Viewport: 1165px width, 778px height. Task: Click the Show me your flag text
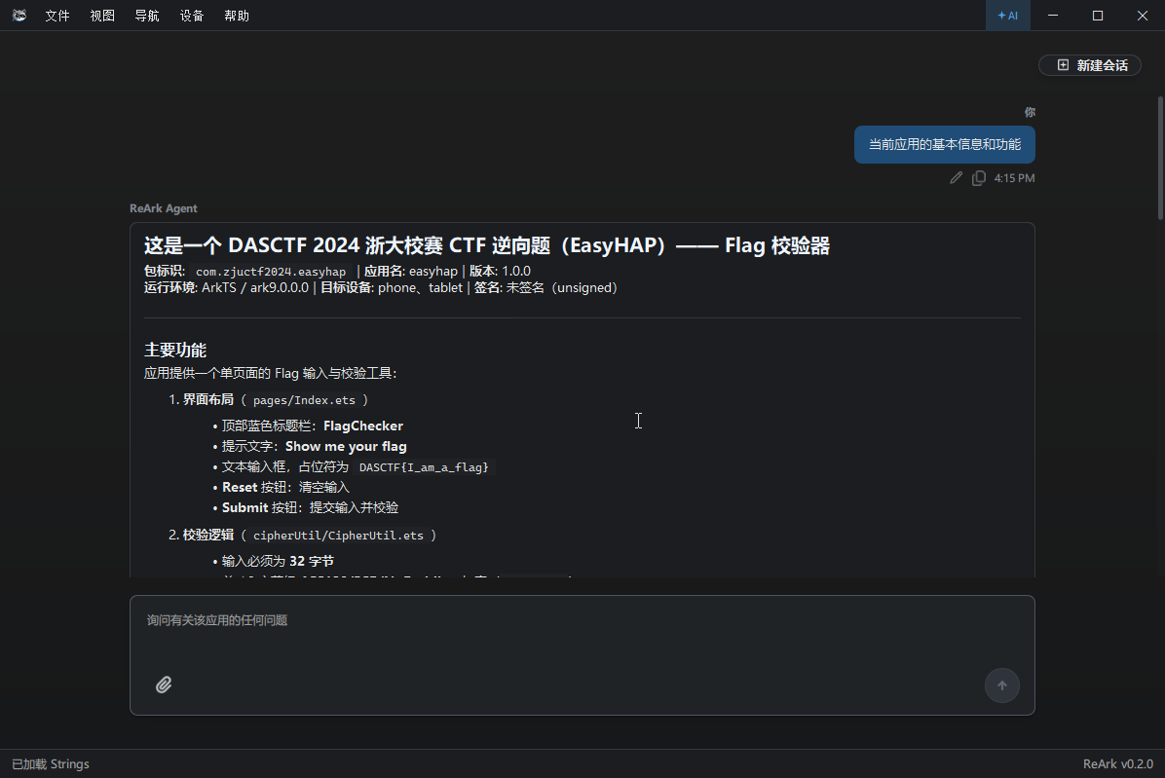[346, 446]
